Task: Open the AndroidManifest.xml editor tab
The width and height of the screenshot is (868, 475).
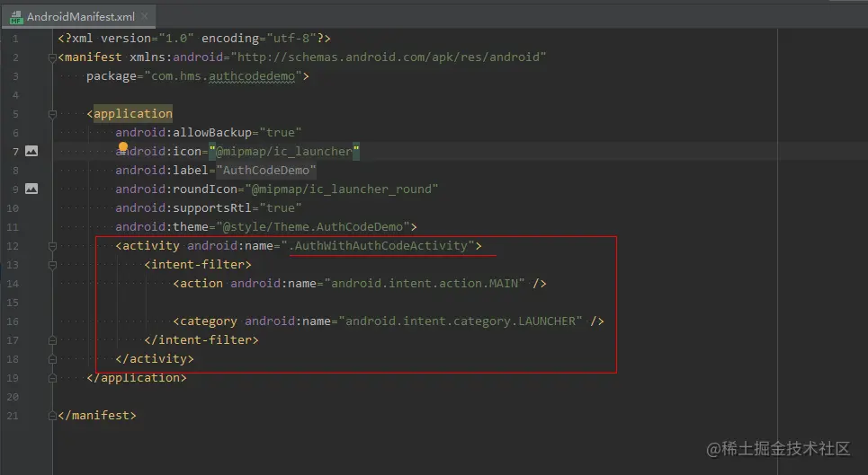Action: click(78, 16)
